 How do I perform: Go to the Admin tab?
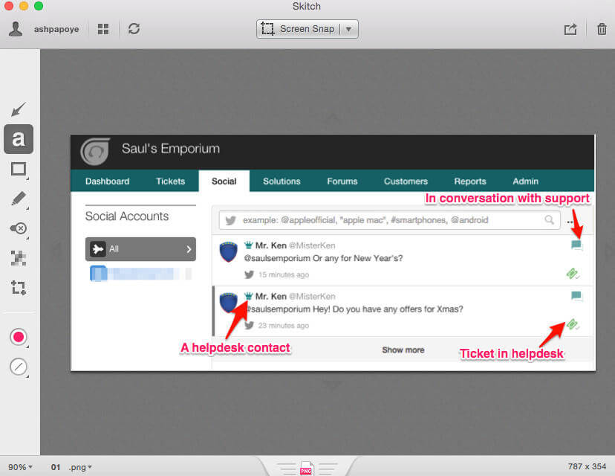pos(525,181)
